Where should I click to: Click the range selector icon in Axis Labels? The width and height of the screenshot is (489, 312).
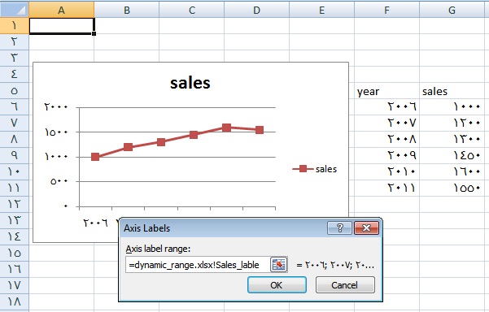[278, 265]
